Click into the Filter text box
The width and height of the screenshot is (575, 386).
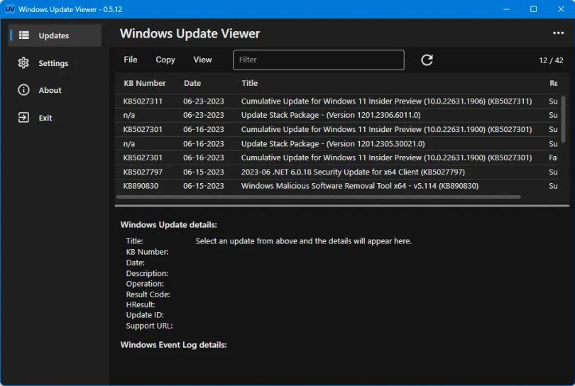(318, 60)
